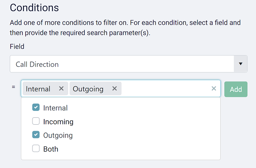Click the Outgoing selected tag chip text
This screenshot has height=168, width=256.
(x=88, y=89)
